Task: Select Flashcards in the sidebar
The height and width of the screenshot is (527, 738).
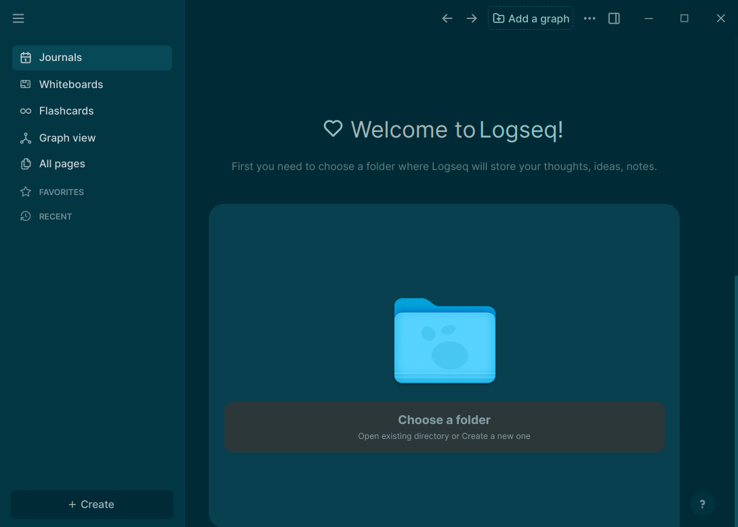Action: point(66,110)
